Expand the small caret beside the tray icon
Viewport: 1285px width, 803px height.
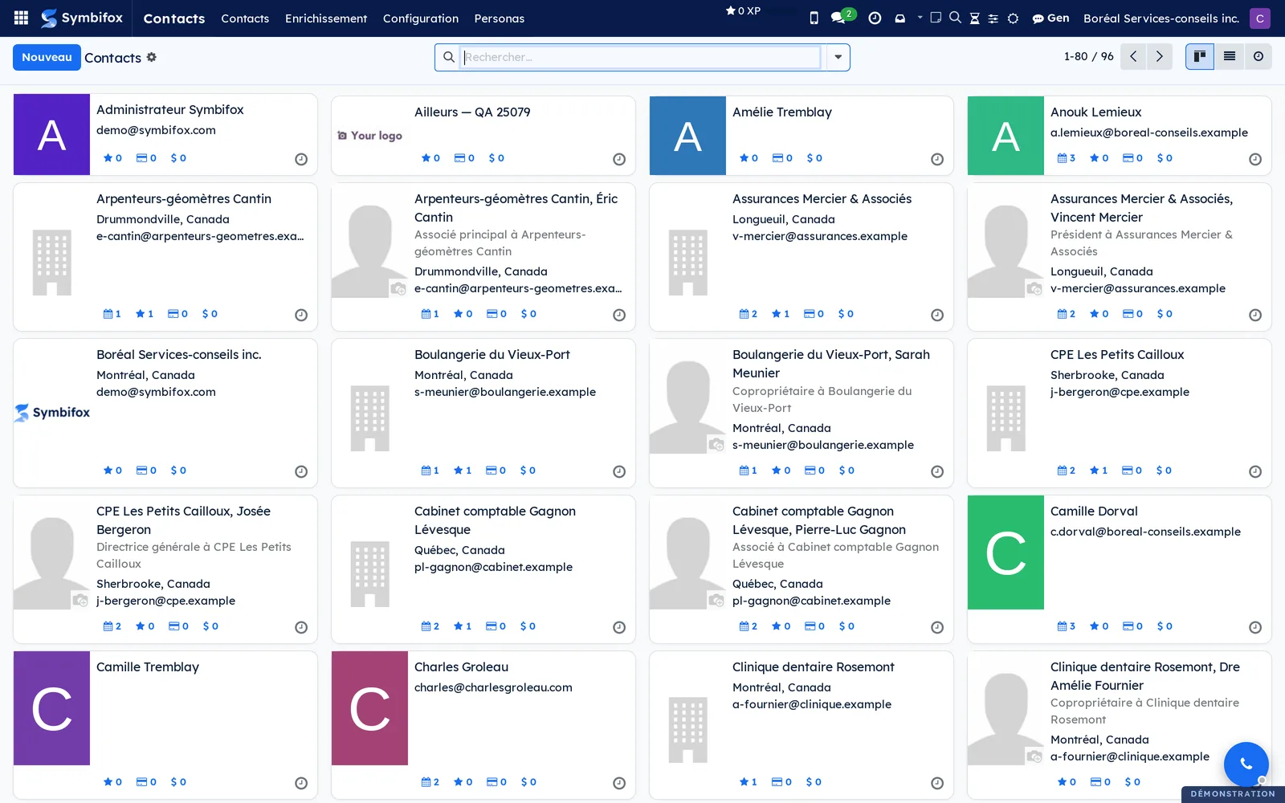tap(920, 17)
